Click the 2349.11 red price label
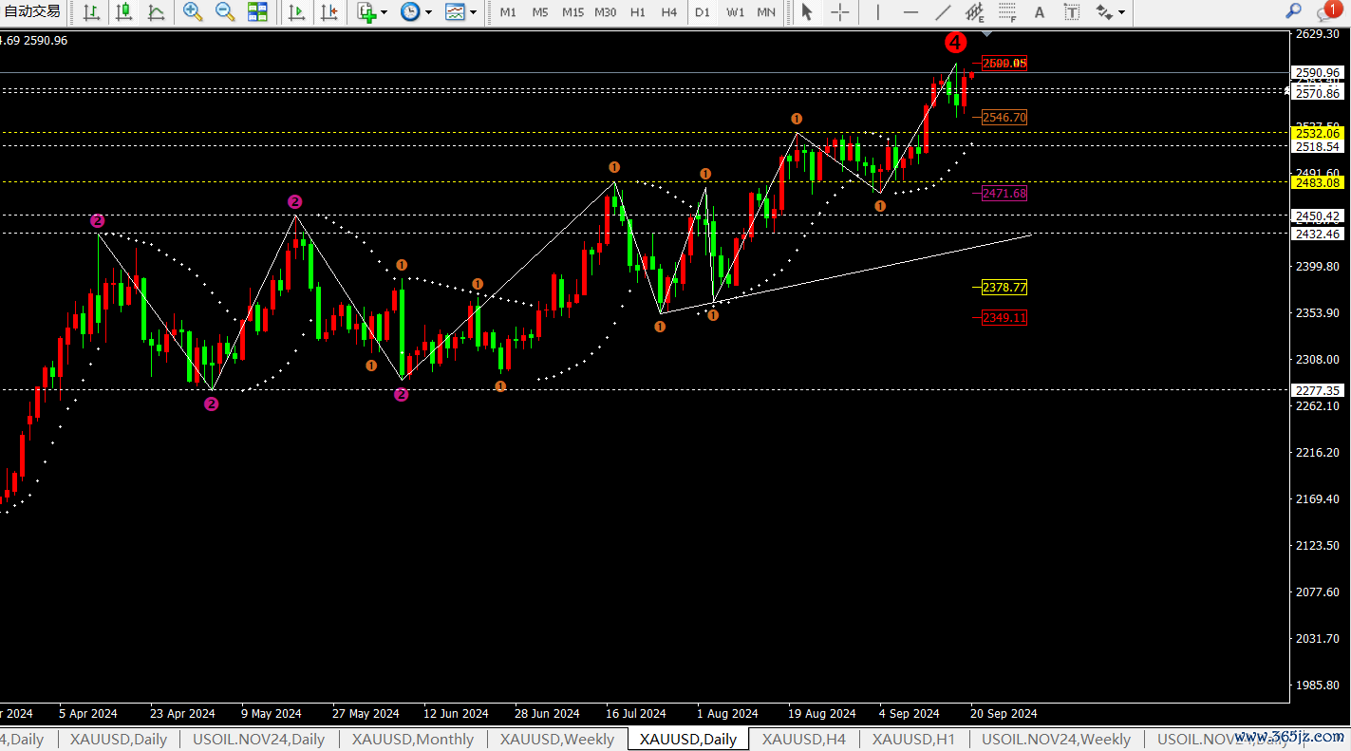Viewport: 1351px width, 751px height. point(1004,318)
